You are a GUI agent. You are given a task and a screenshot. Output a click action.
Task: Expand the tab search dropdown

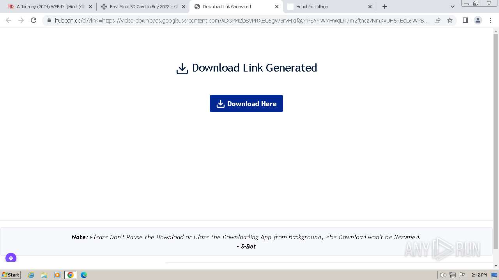pos(453,7)
